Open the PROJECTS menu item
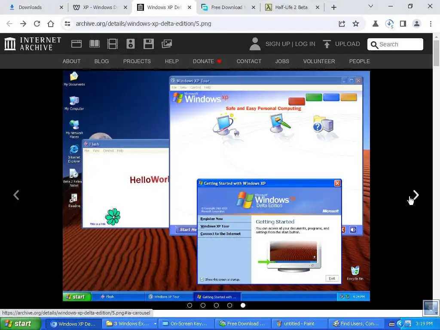 [137, 61]
